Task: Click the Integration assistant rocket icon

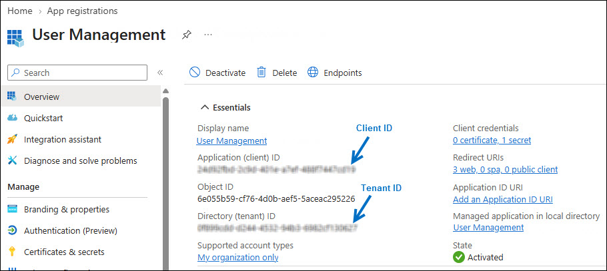Action: (12, 139)
